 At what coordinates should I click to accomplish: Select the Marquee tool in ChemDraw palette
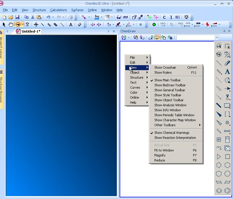227,46
